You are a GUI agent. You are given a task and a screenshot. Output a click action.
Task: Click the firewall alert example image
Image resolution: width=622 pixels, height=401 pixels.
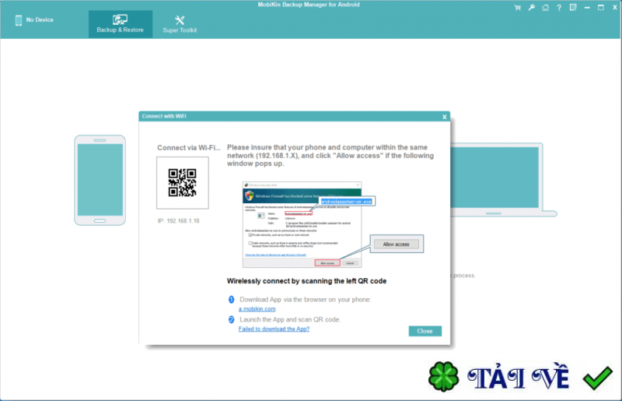click(302, 224)
